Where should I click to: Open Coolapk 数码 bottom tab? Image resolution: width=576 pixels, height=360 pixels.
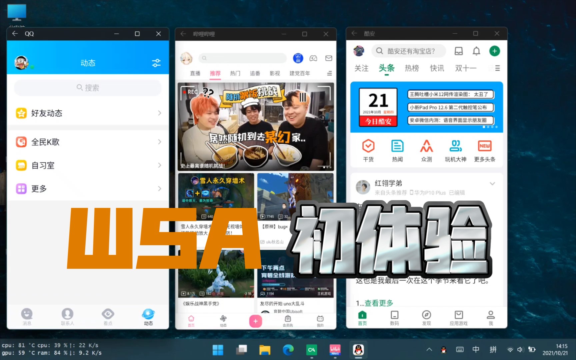click(x=394, y=318)
